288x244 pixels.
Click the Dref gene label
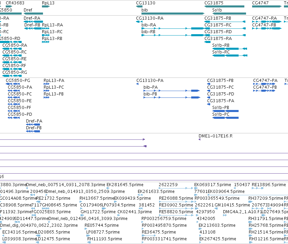pyautogui.click(x=28, y=10)
